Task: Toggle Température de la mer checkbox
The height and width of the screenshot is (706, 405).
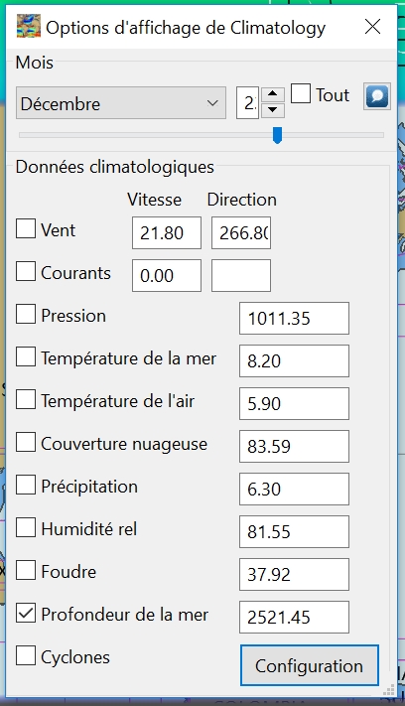Action: 26,356
